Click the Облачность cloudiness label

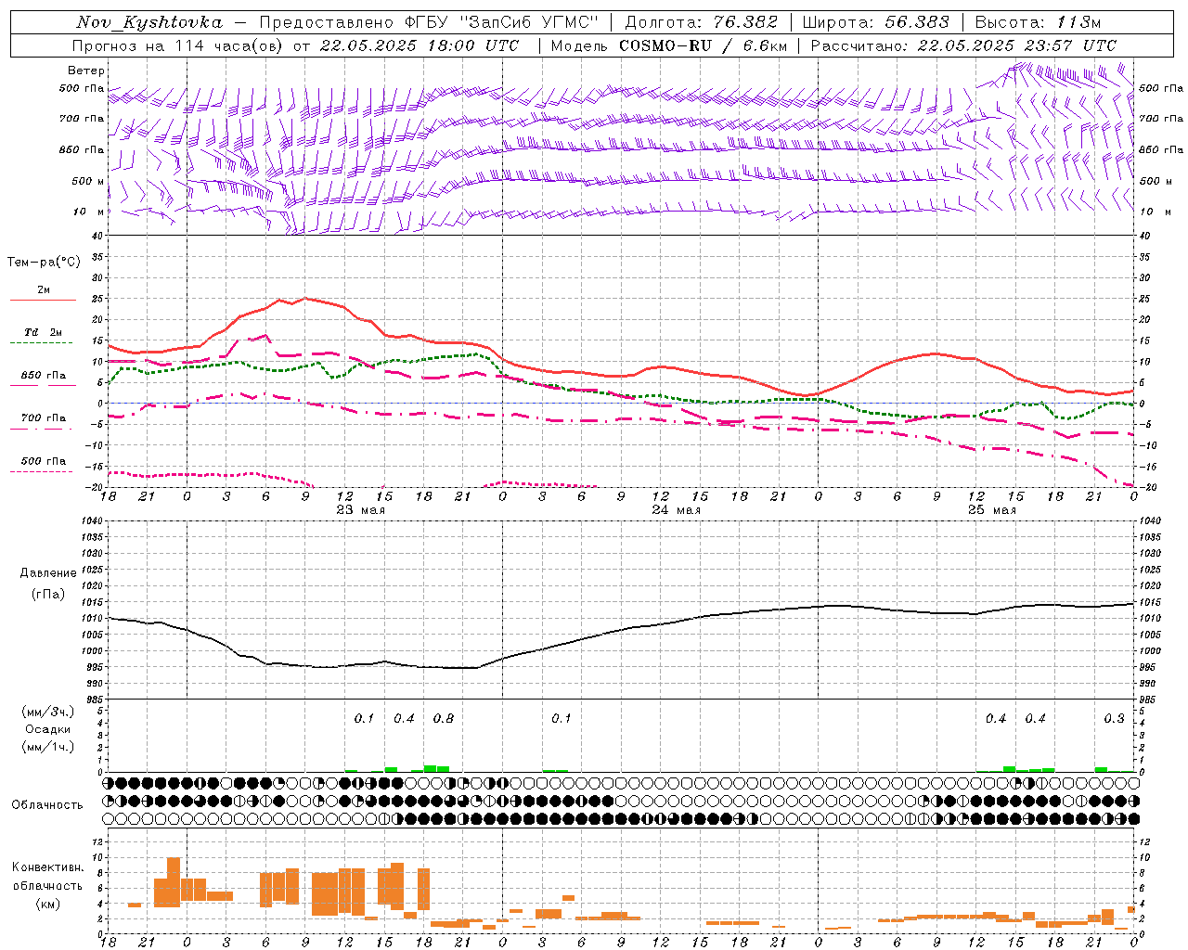(x=47, y=805)
